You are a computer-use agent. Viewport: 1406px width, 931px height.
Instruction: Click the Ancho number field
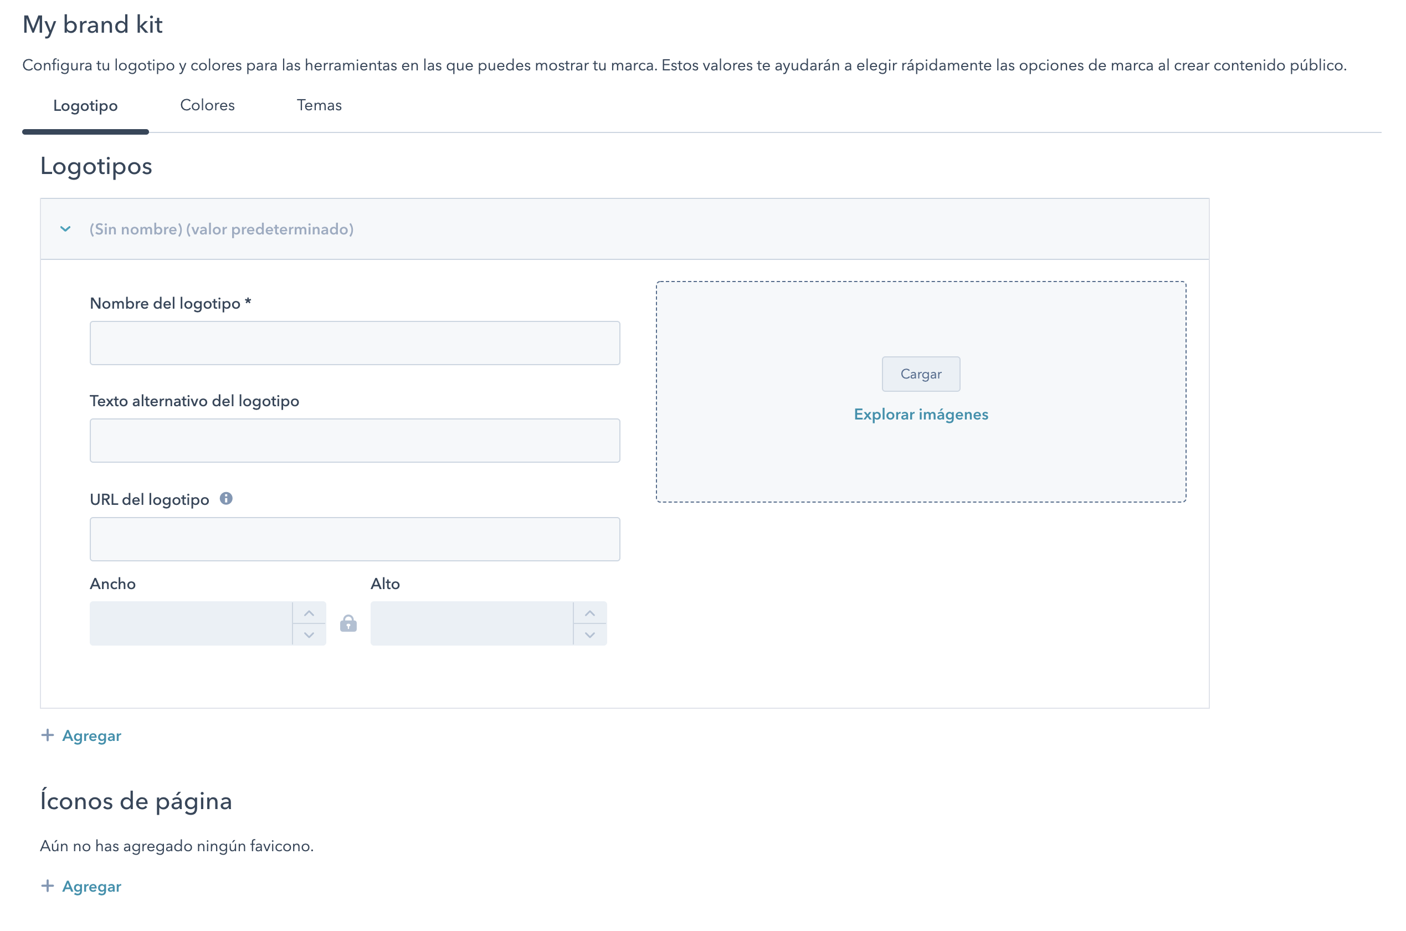coord(191,623)
